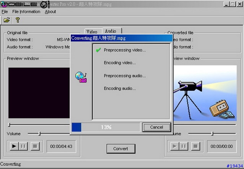
Task: Click the 13% conversion progress bar
Action: pos(106,127)
